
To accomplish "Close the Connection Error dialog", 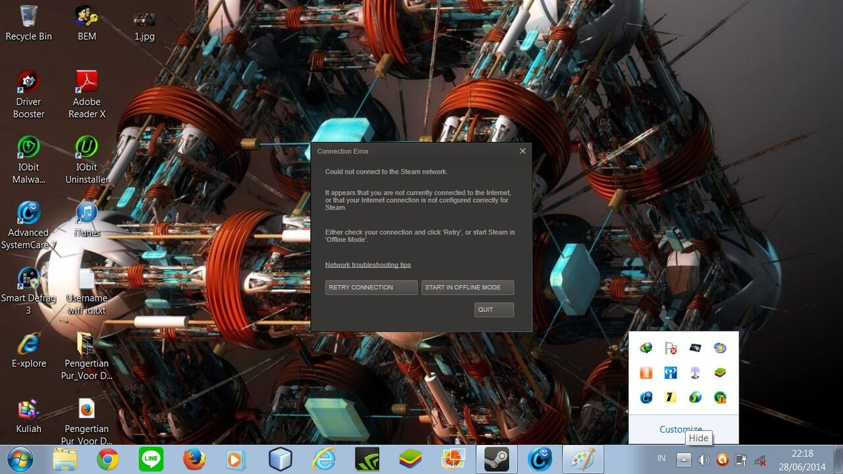I will click(522, 151).
